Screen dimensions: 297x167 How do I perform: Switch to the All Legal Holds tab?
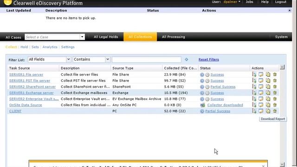pos(106,37)
